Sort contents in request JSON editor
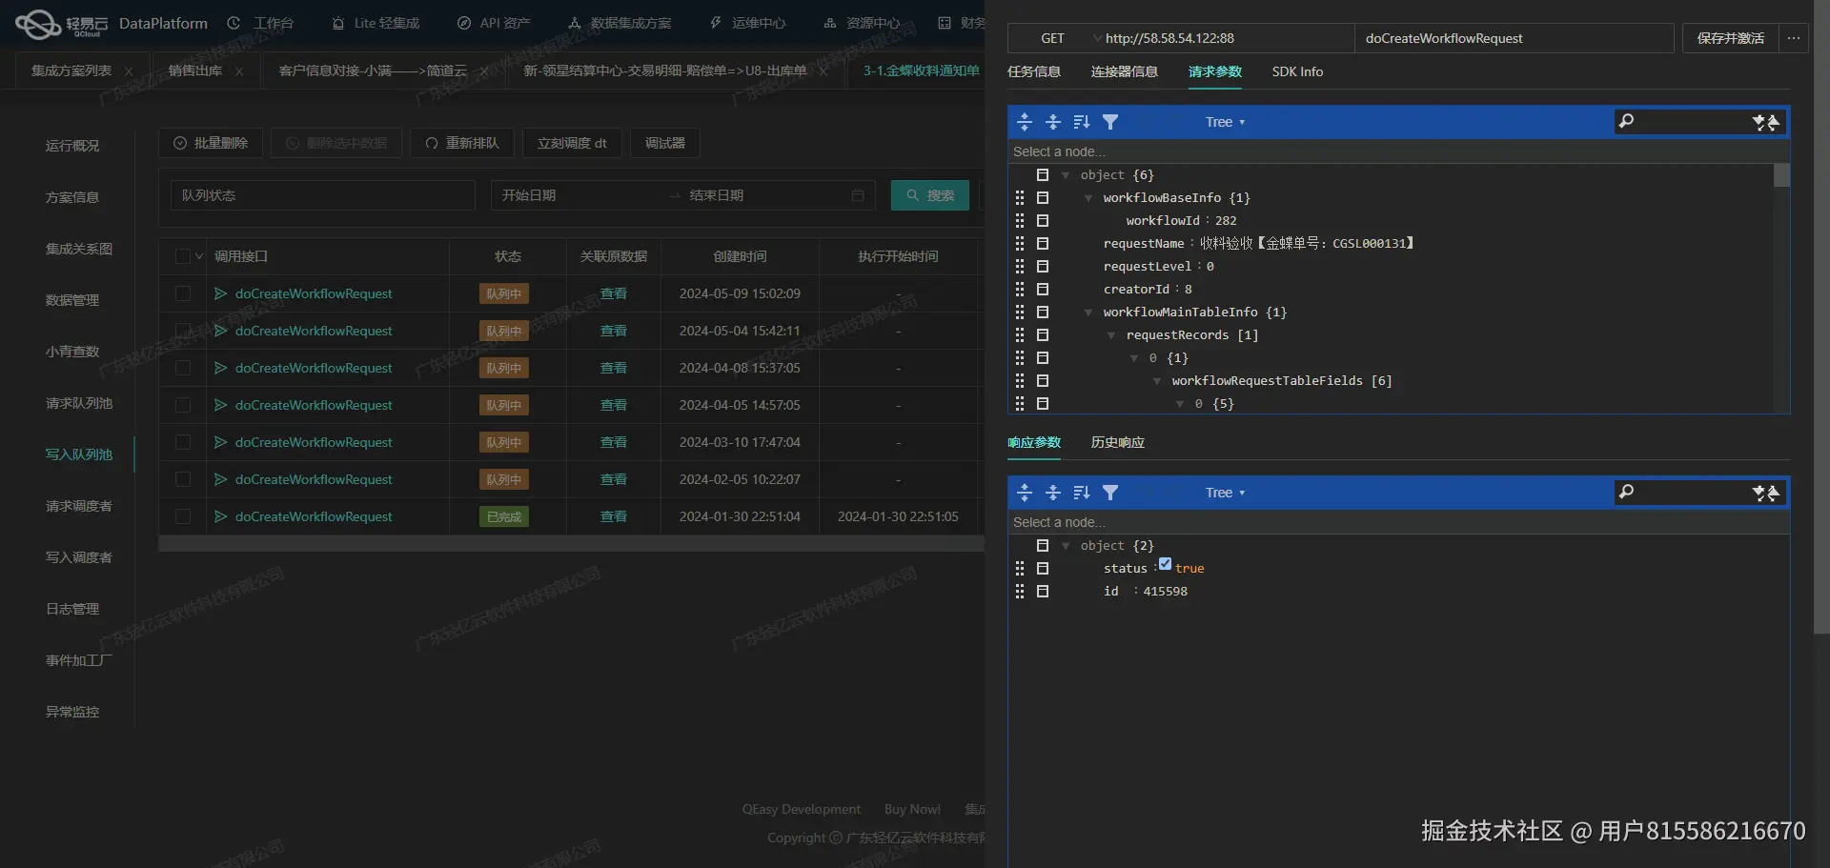Image resolution: width=1830 pixels, height=868 pixels. click(x=1082, y=122)
